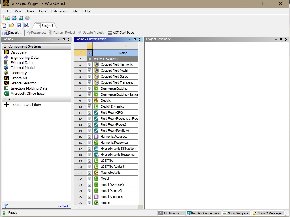Click the Eigenvalue Buckling icon
Screen dimensions: 290x217
(x=96, y=88)
